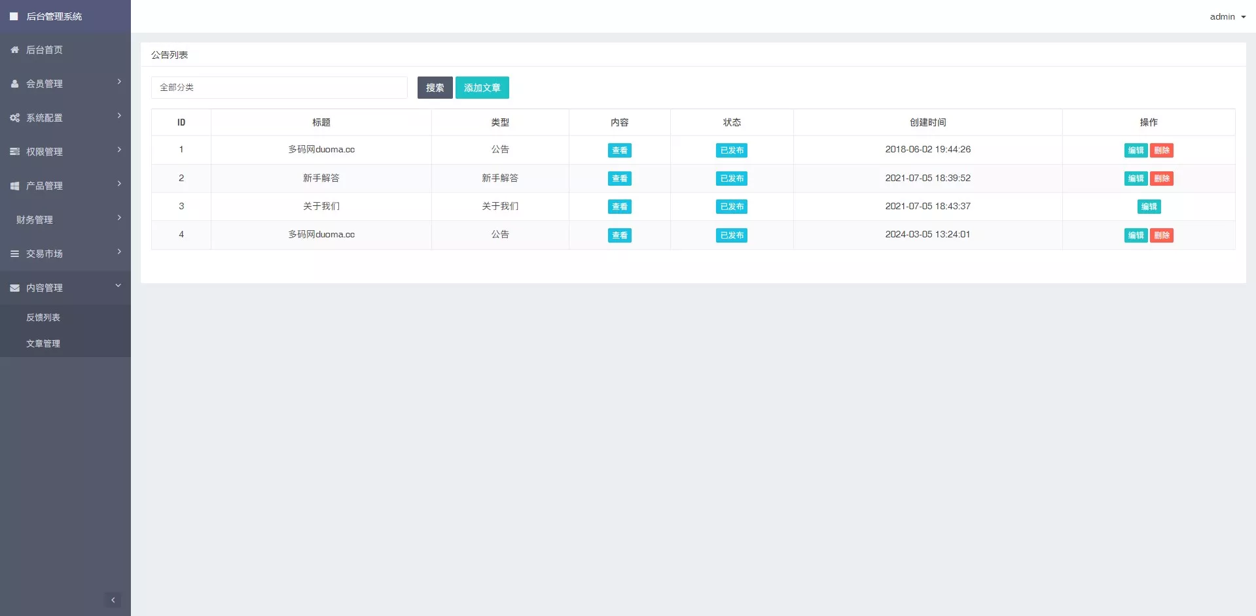Collapse the 内容管理 submenu chevron
This screenshot has width=1256, height=616.
pos(118,285)
